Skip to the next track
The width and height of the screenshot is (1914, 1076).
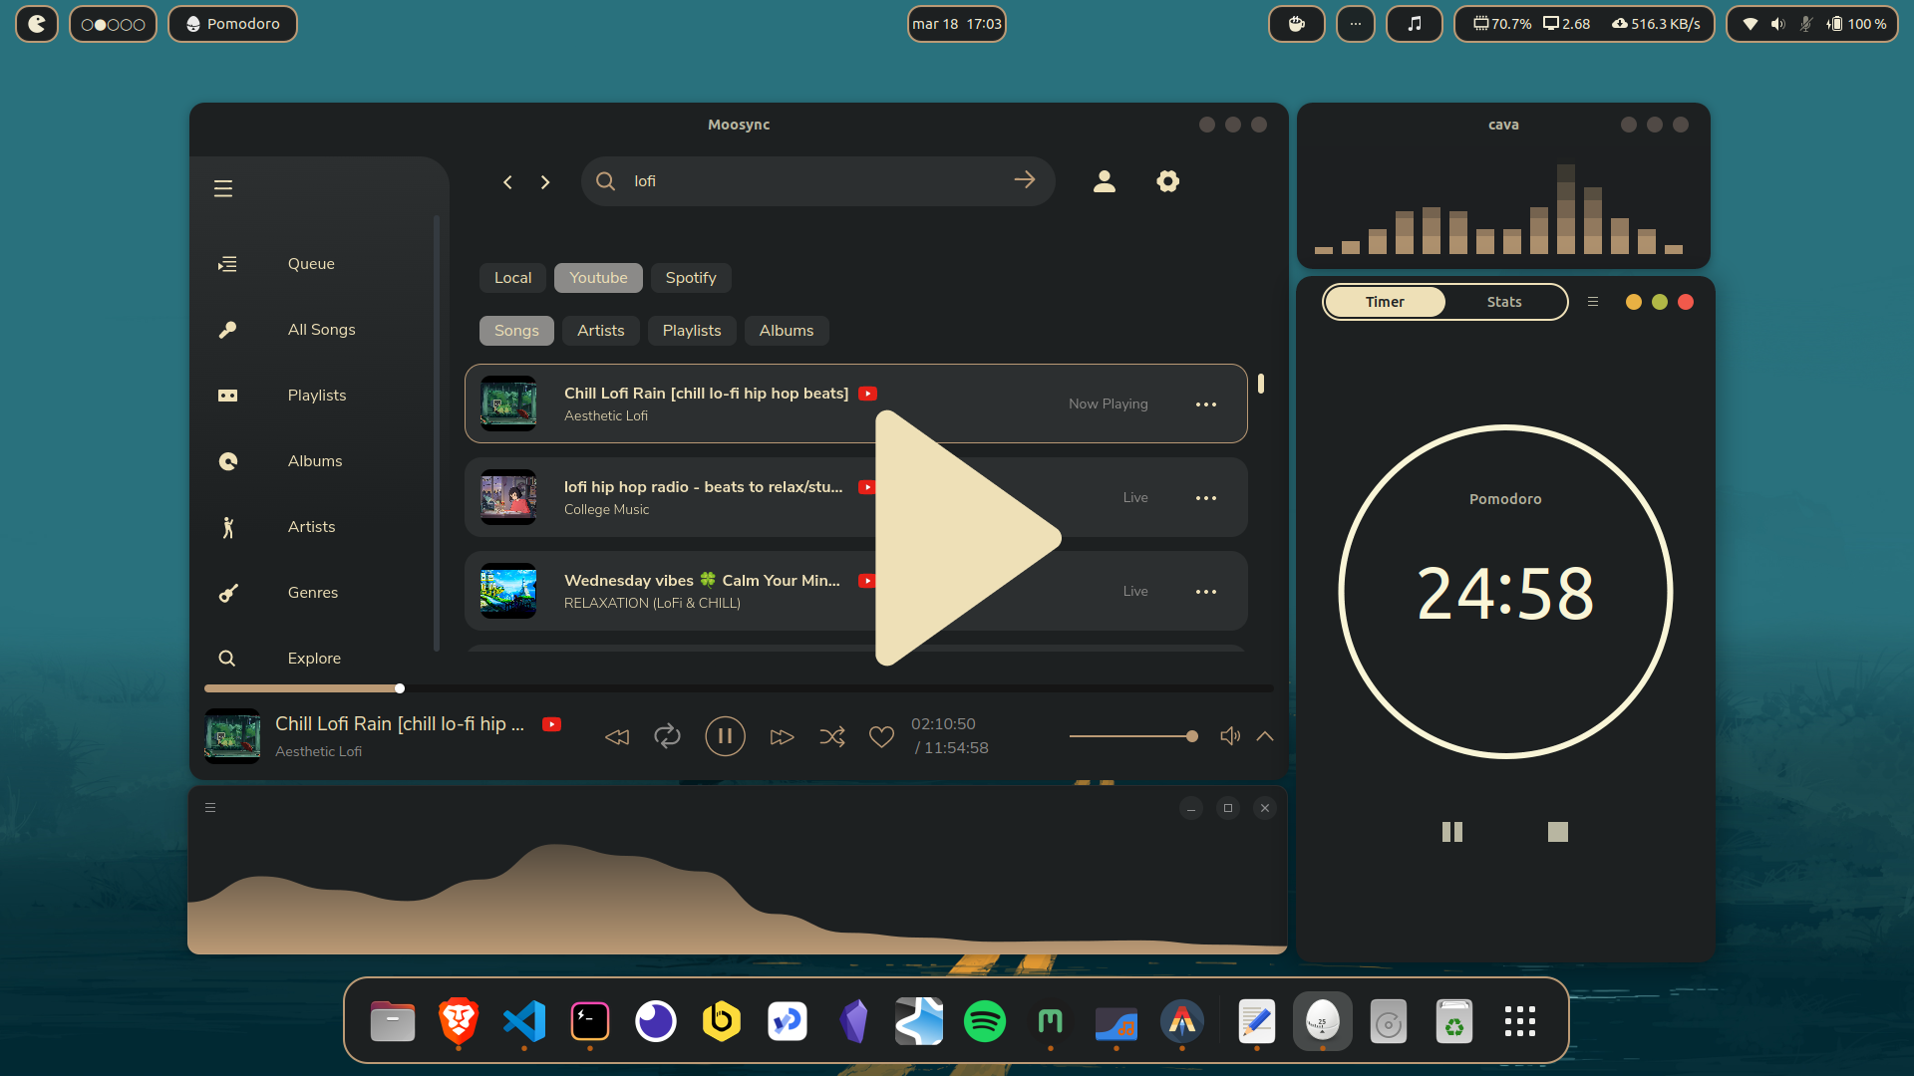(x=782, y=736)
